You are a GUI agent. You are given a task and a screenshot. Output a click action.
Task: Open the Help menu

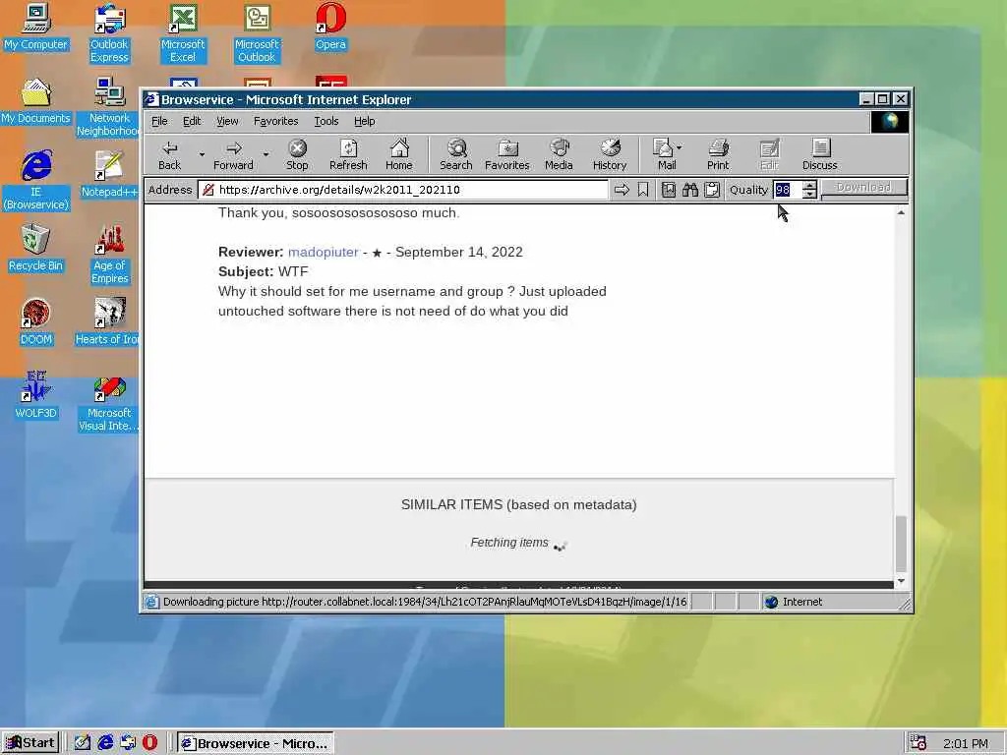click(364, 121)
